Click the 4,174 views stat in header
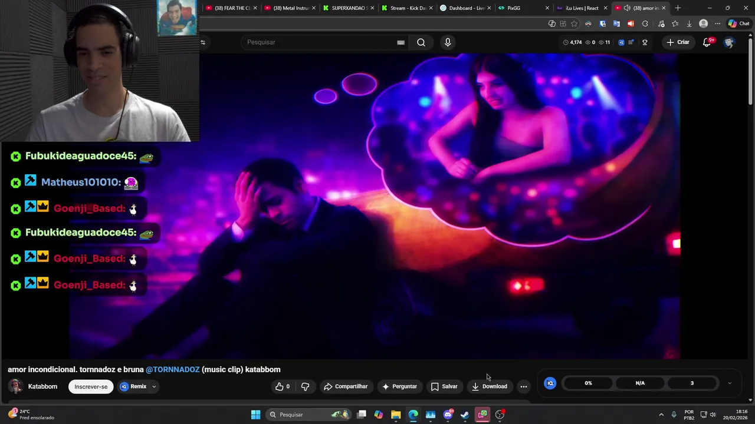Image resolution: width=755 pixels, height=424 pixels. [573, 42]
